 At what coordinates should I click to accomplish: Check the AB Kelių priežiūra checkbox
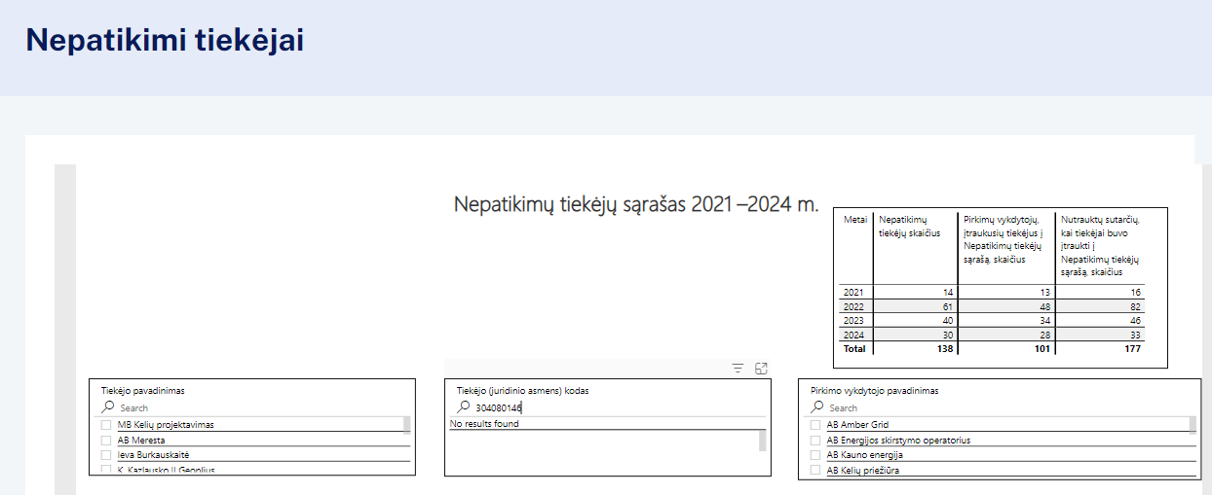[815, 470]
